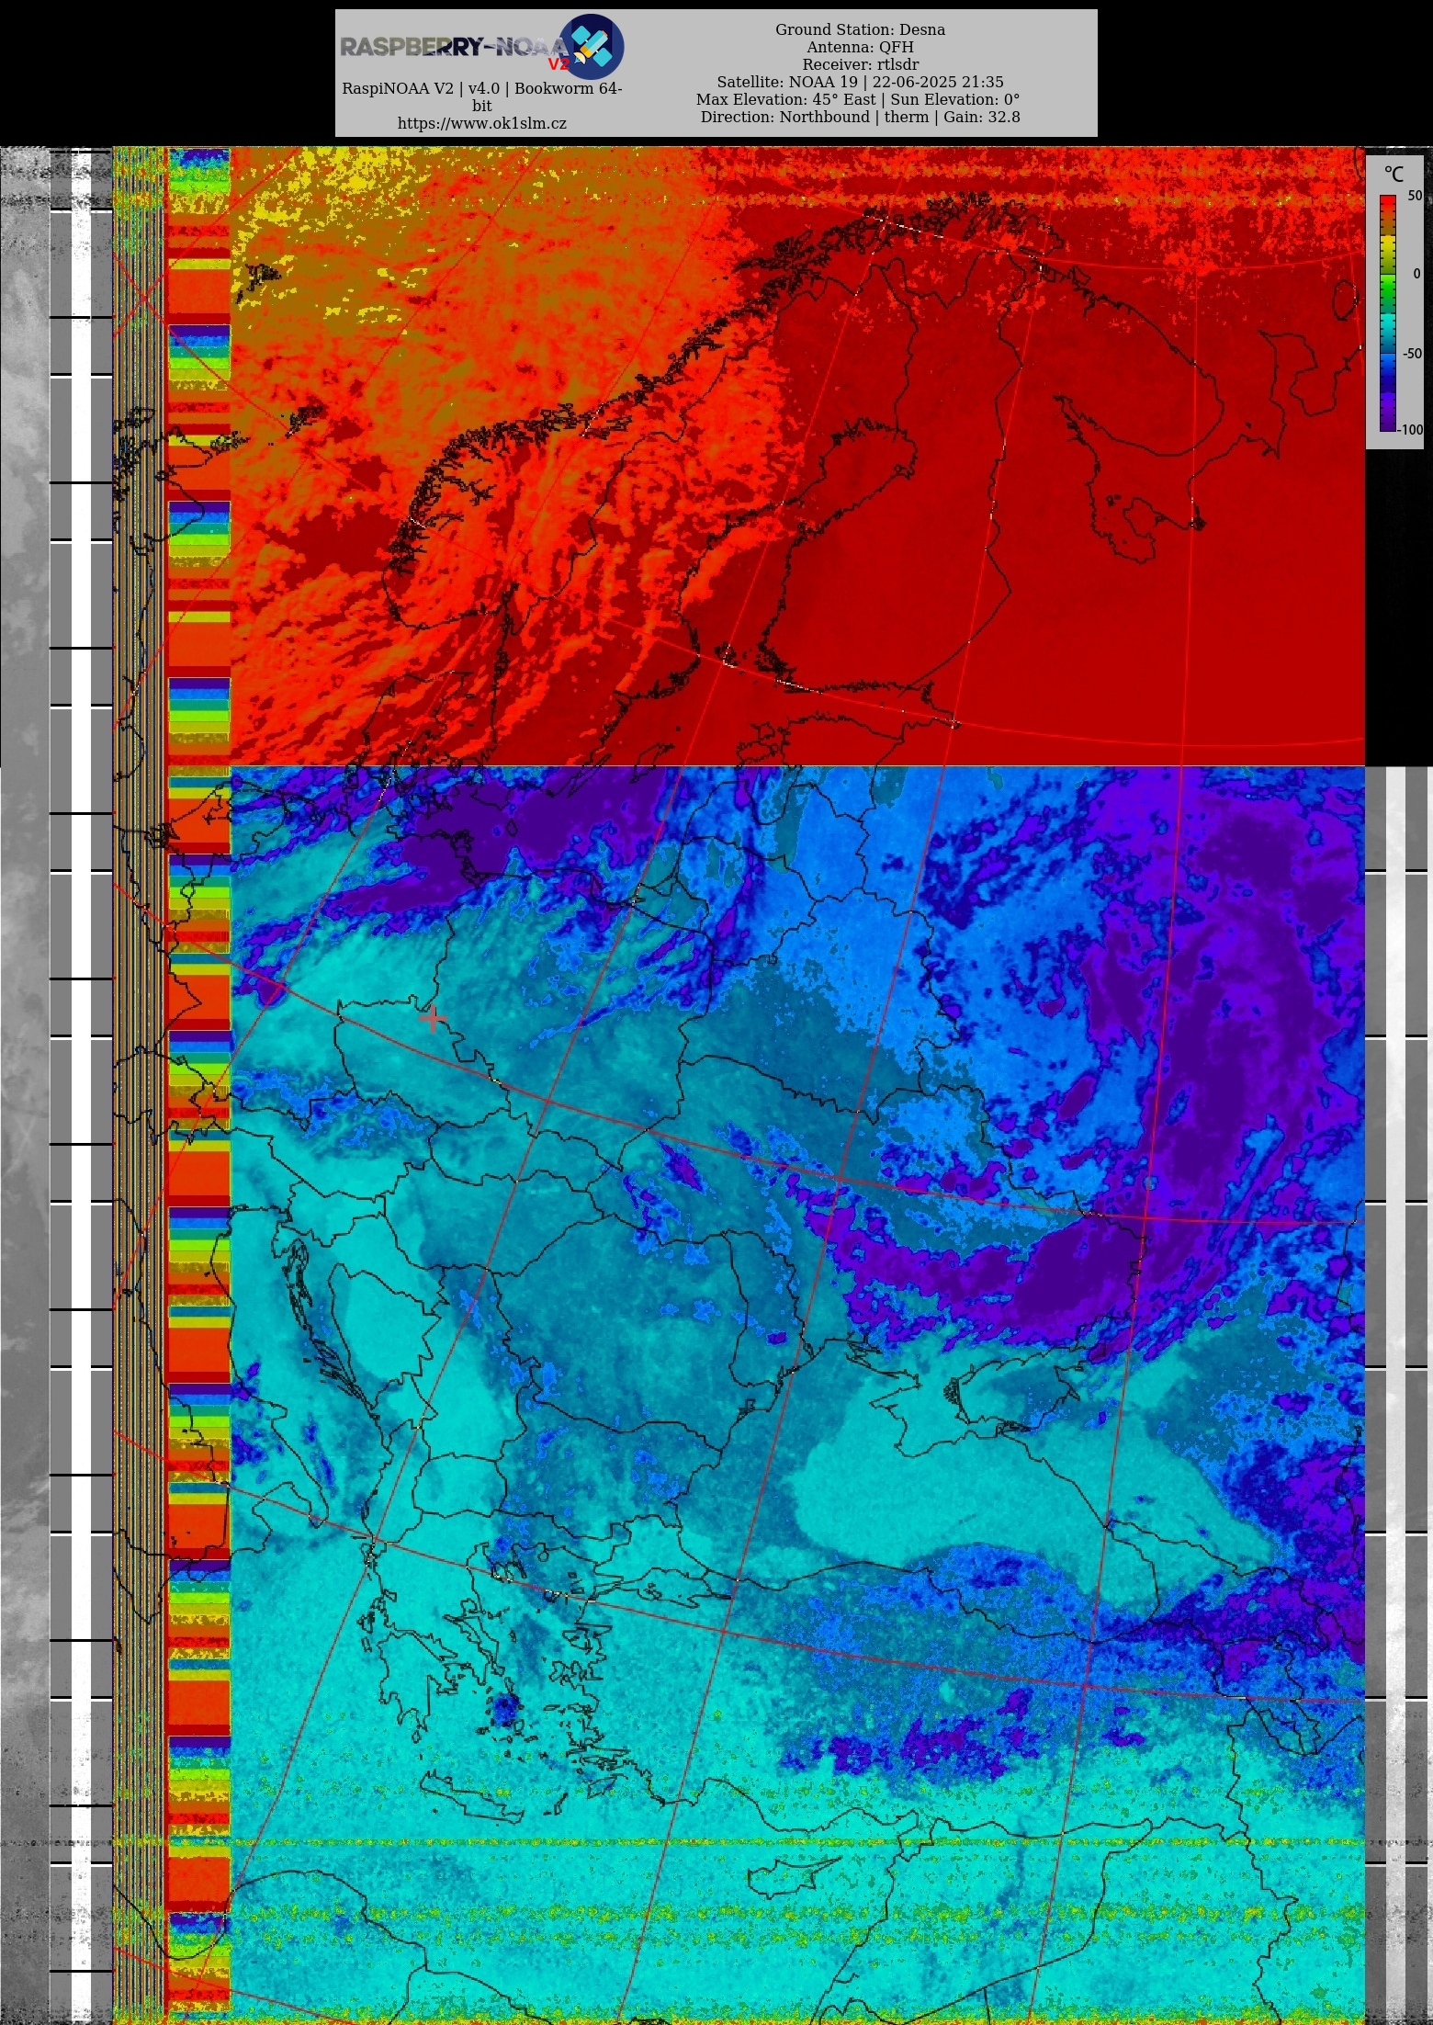1433x2025 pixels.
Task: Click the -100 label on temperature scale
Action: tap(1411, 429)
